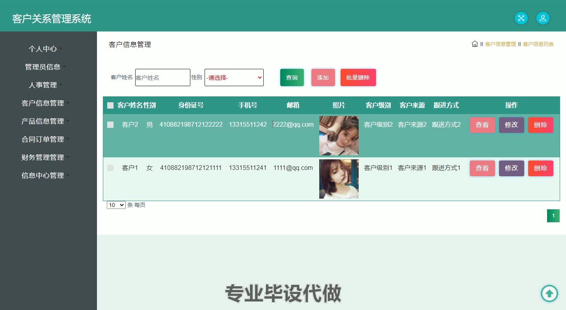Open the photo thumbnail of 客户2
Image resolution: width=566 pixels, height=310 pixels.
339,136
